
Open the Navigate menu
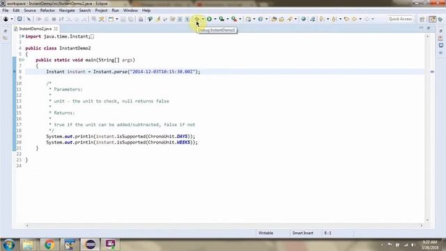coord(67,10)
